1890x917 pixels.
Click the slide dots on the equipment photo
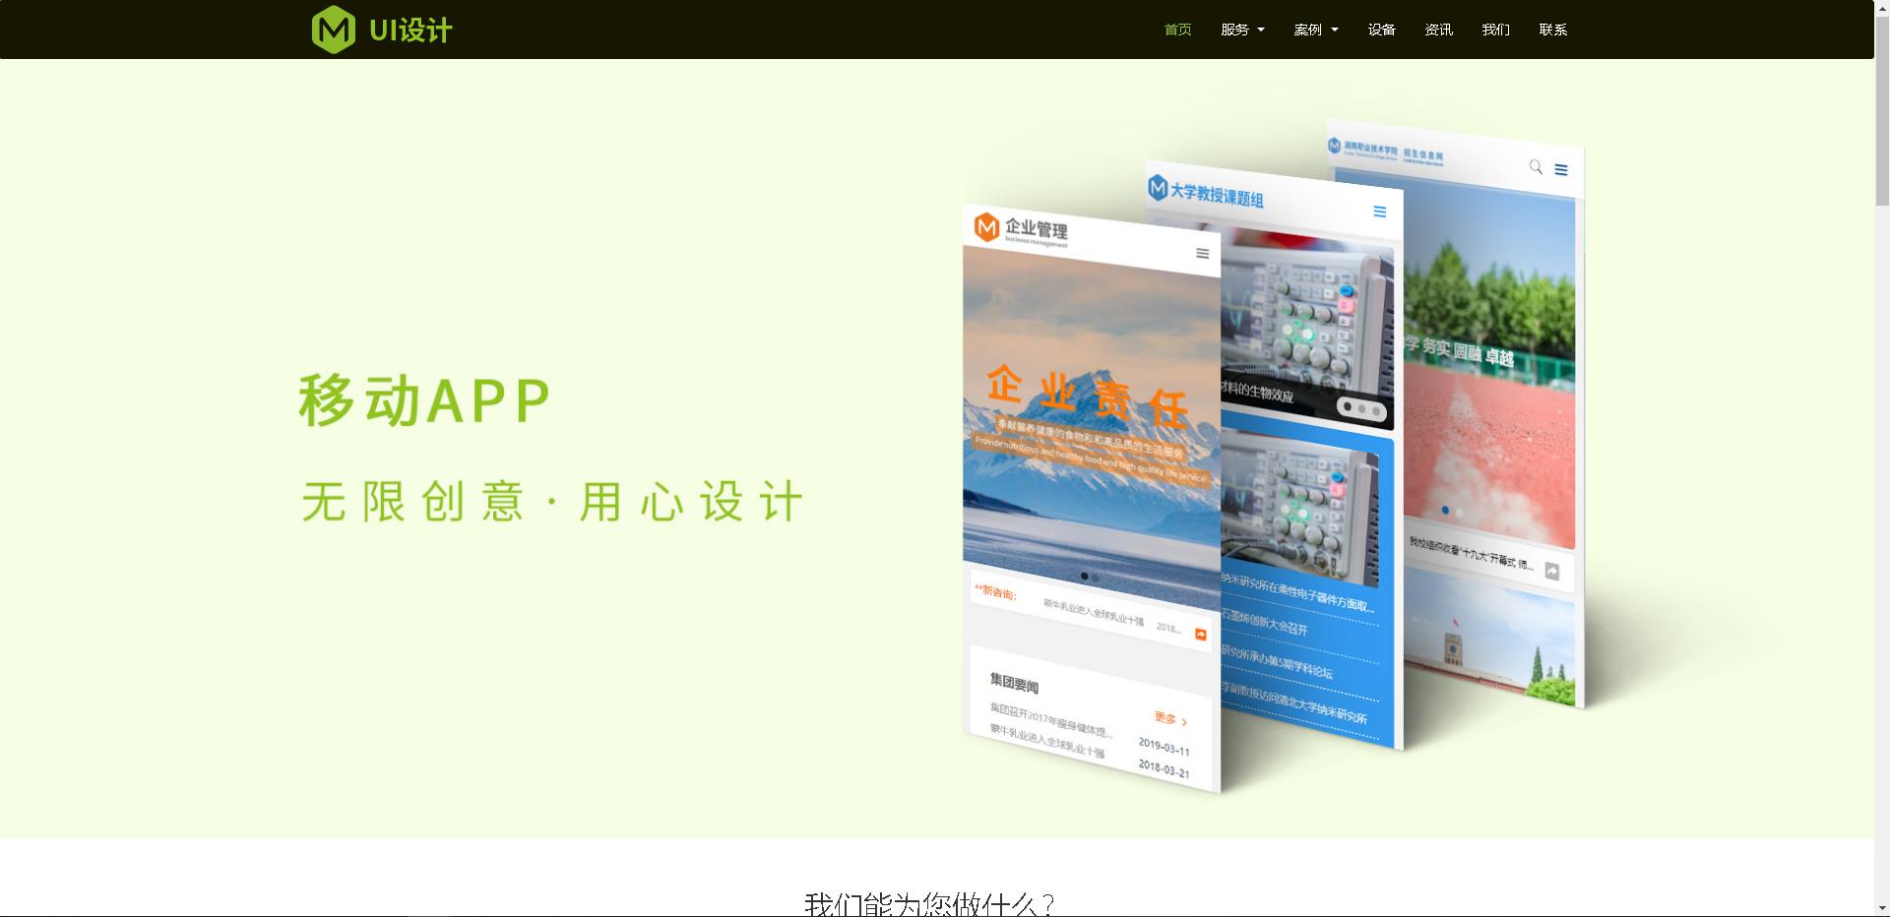click(1361, 408)
